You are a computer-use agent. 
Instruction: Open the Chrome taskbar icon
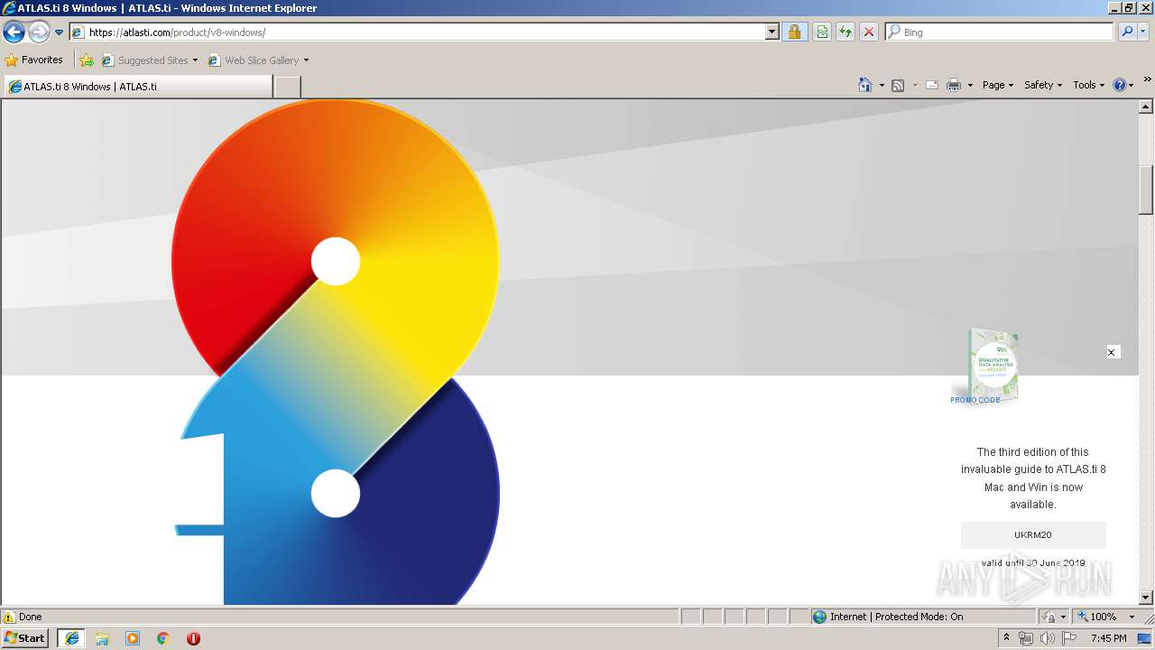click(163, 638)
